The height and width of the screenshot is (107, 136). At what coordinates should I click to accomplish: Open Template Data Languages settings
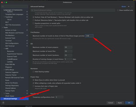click(14, 14)
